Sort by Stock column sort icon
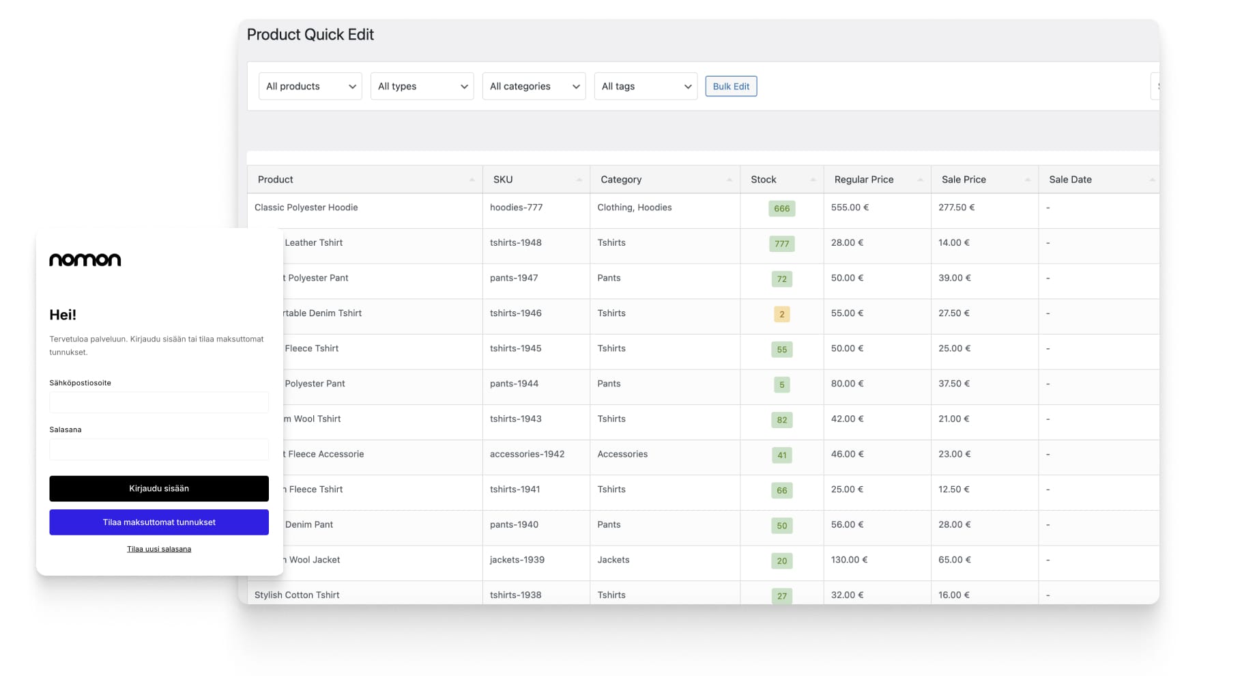The height and width of the screenshot is (676, 1242). point(813,180)
